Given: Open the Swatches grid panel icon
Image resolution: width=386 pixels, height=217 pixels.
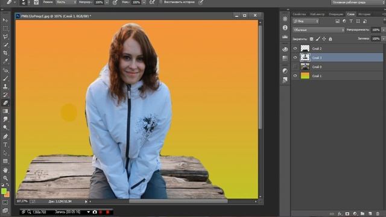Looking at the screenshot, I should click(x=285, y=58).
